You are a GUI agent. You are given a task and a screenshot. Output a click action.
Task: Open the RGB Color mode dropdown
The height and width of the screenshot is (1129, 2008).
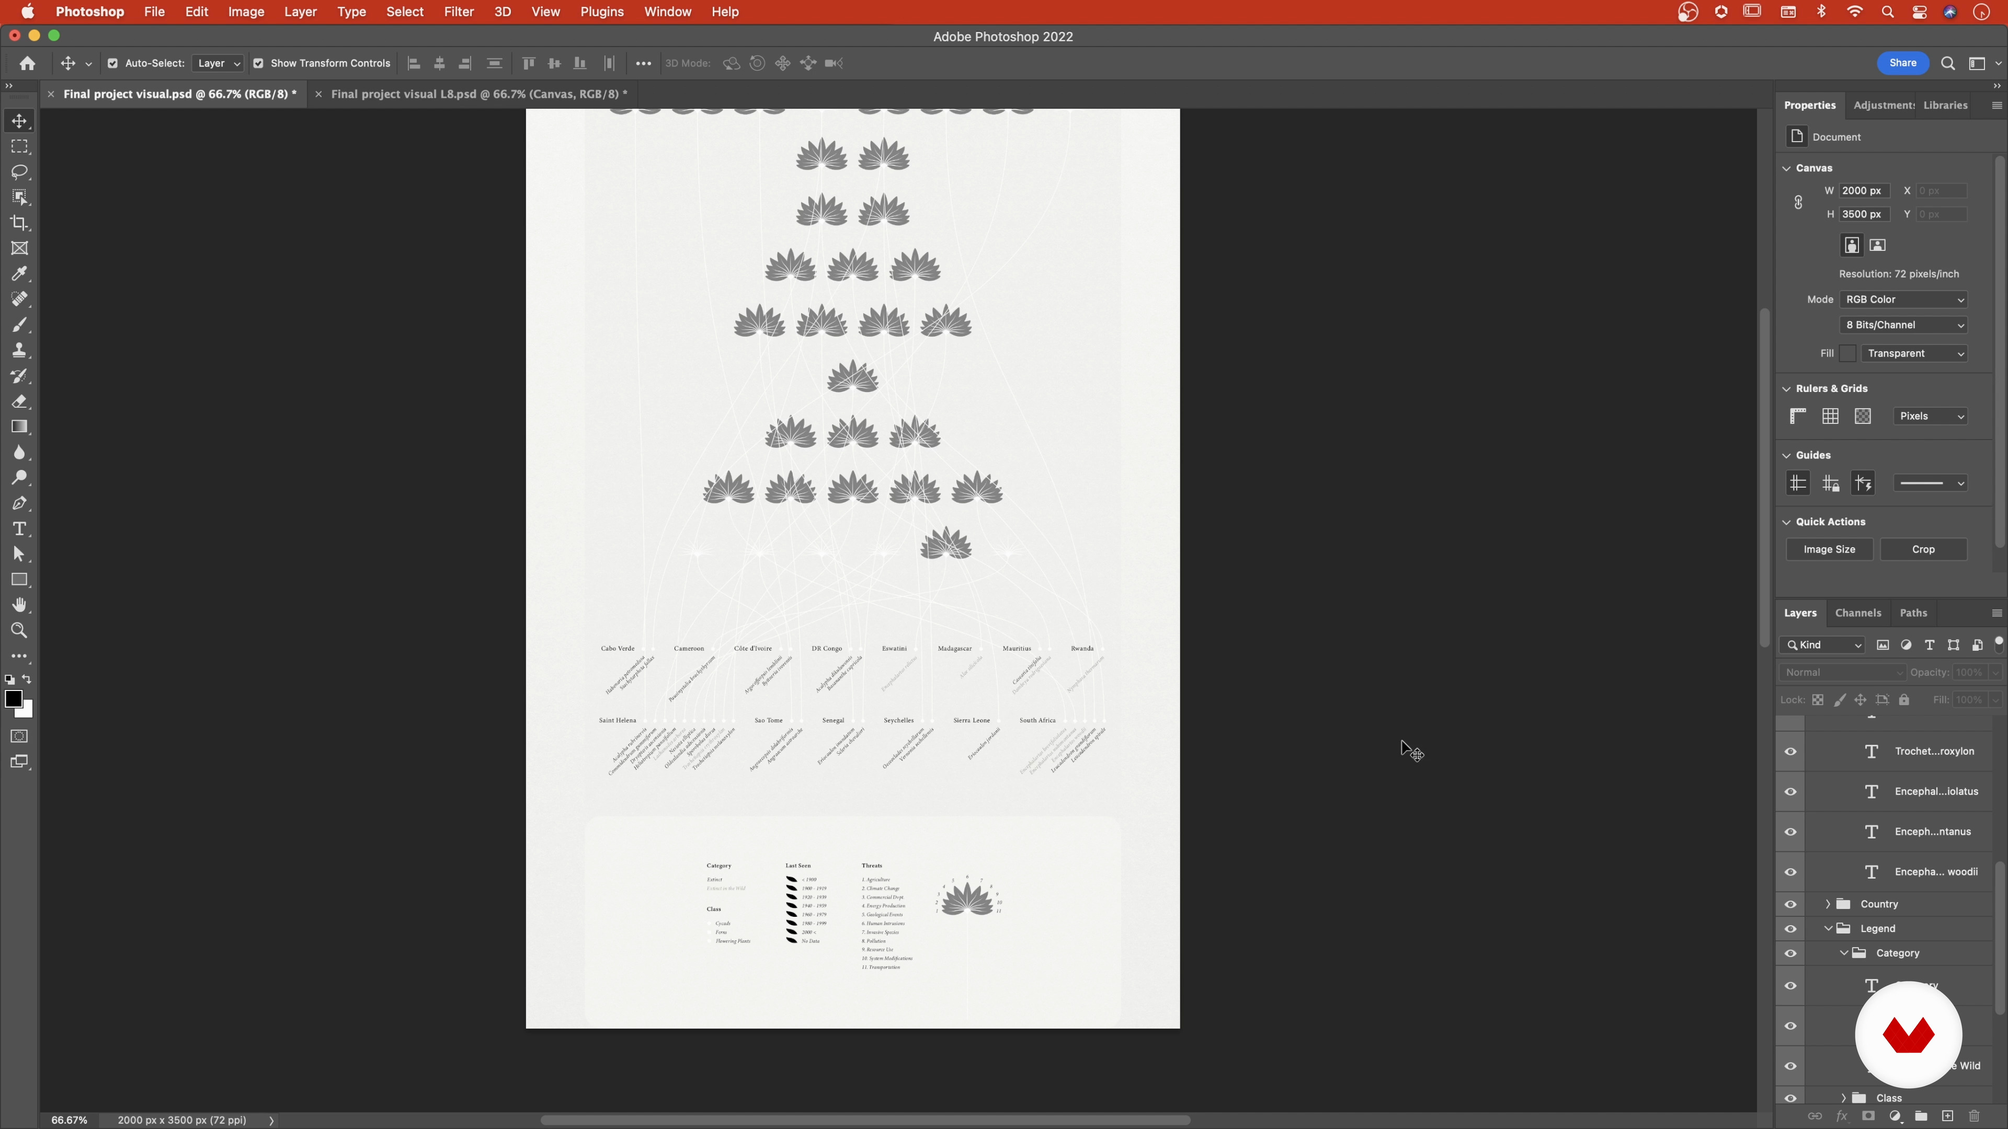pos(1903,299)
